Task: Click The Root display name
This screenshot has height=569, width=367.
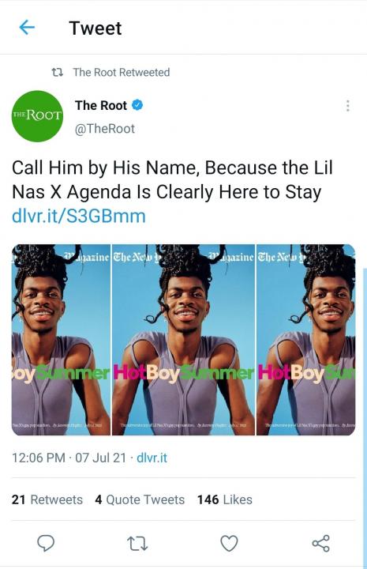Action: (101, 105)
